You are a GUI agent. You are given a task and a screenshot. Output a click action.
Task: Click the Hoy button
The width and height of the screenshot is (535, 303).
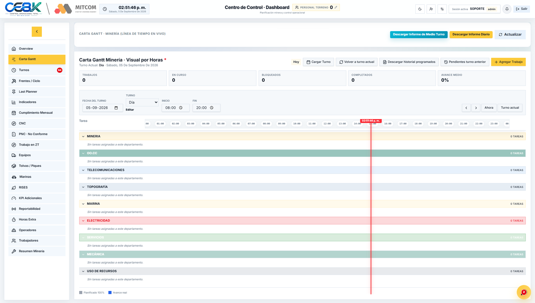tap(296, 62)
